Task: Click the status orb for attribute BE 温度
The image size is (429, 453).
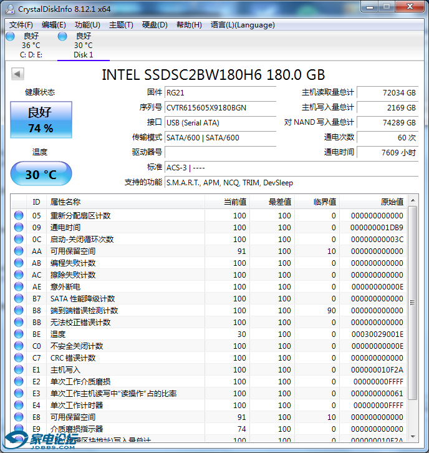Action: tap(19, 334)
